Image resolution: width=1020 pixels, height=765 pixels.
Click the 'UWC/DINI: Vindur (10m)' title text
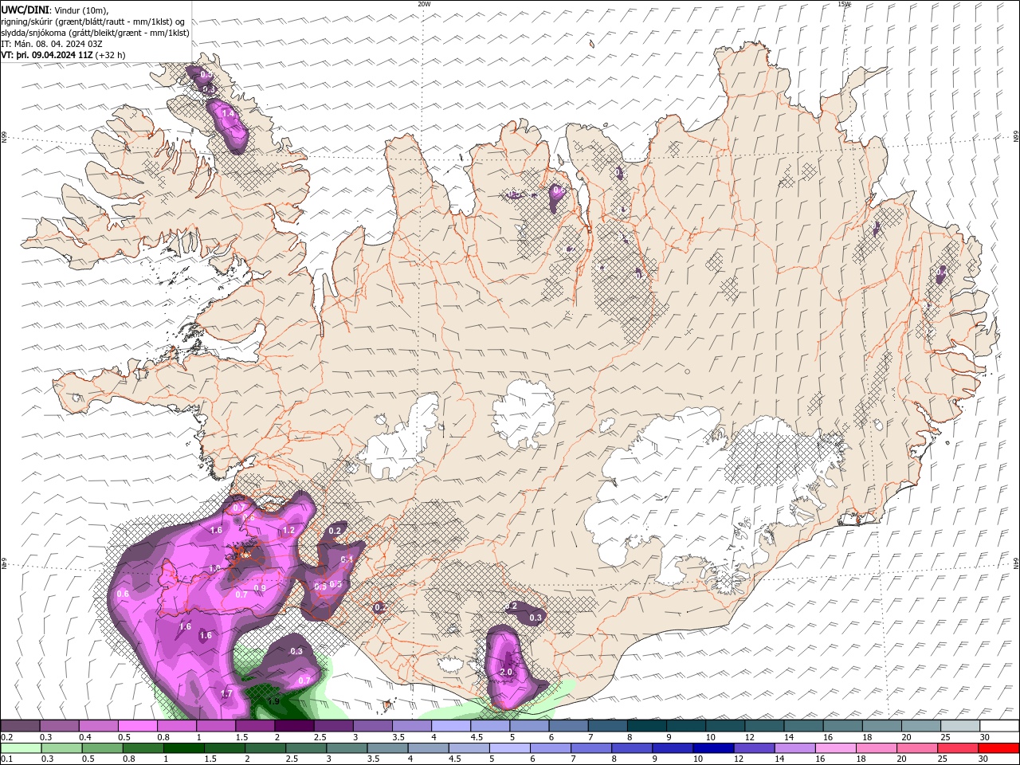point(55,10)
